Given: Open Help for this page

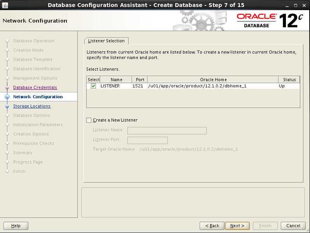Looking at the screenshot, I should [x=16, y=226].
